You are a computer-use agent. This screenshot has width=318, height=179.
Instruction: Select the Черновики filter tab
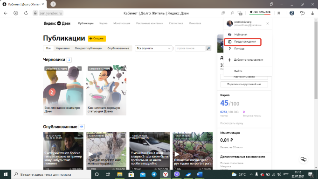tap(62, 48)
